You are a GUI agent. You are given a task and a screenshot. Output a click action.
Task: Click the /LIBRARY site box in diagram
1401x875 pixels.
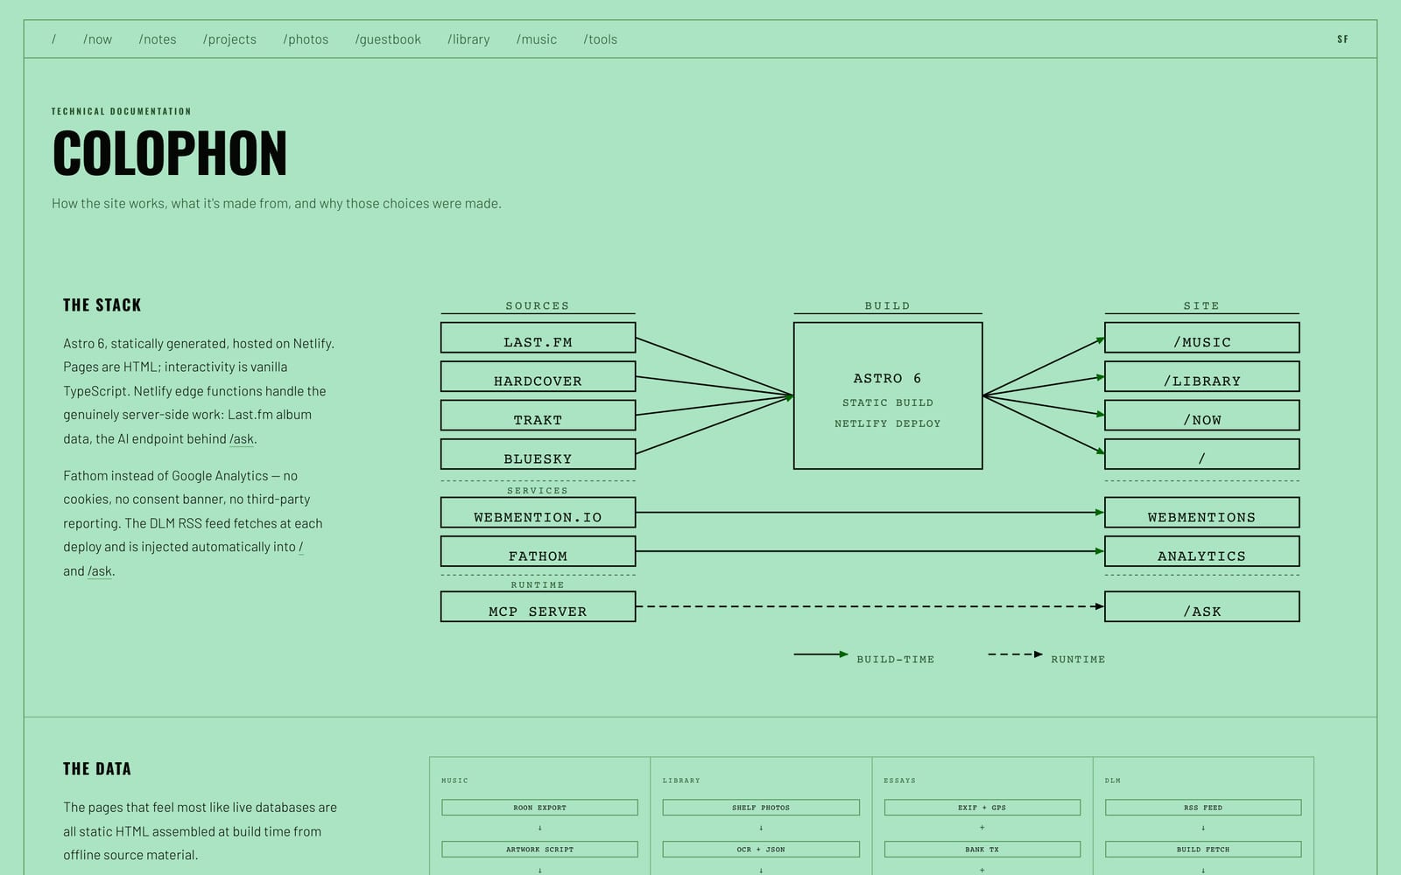click(x=1201, y=376)
